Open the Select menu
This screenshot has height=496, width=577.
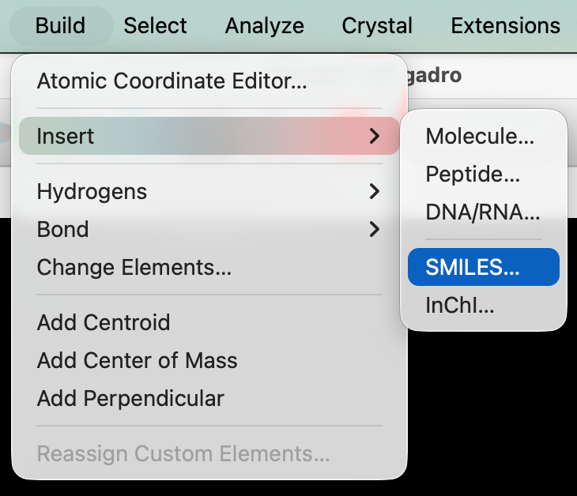point(155,25)
